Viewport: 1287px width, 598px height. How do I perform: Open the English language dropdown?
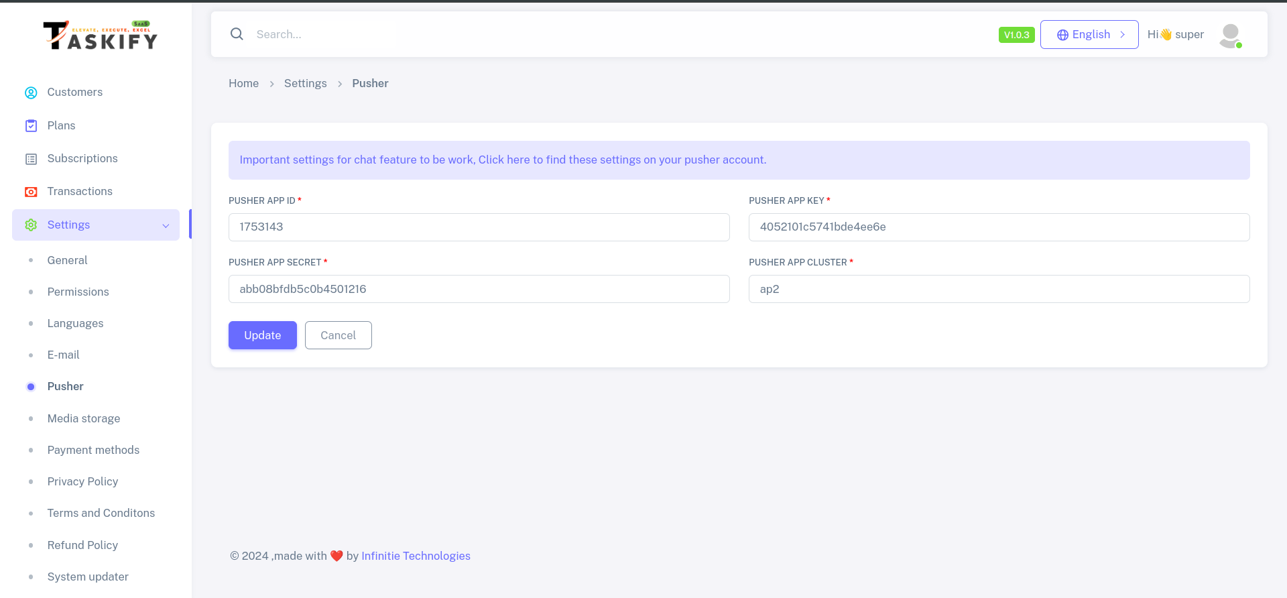coord(1089,35)
